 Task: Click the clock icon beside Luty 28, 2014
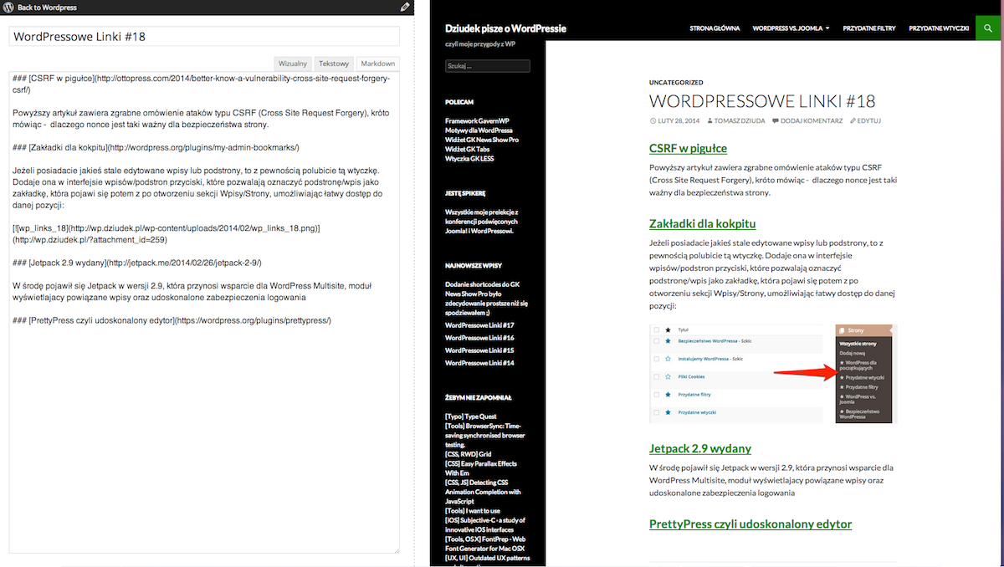click(653, 120)
